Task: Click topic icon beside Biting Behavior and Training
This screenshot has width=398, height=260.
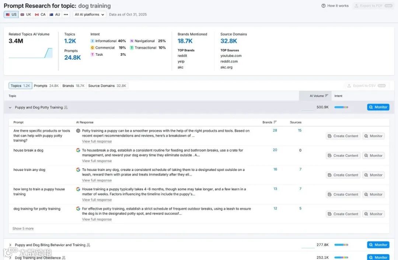Action: pos(88,245)
